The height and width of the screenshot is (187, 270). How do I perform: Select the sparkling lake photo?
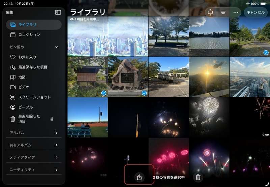coord(209,36)
